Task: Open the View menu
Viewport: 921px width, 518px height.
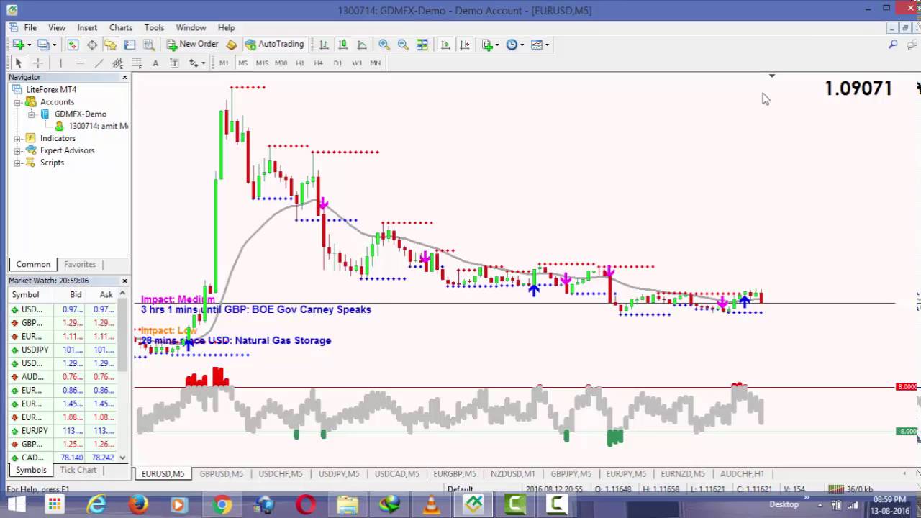Action: tap(57, 27)
